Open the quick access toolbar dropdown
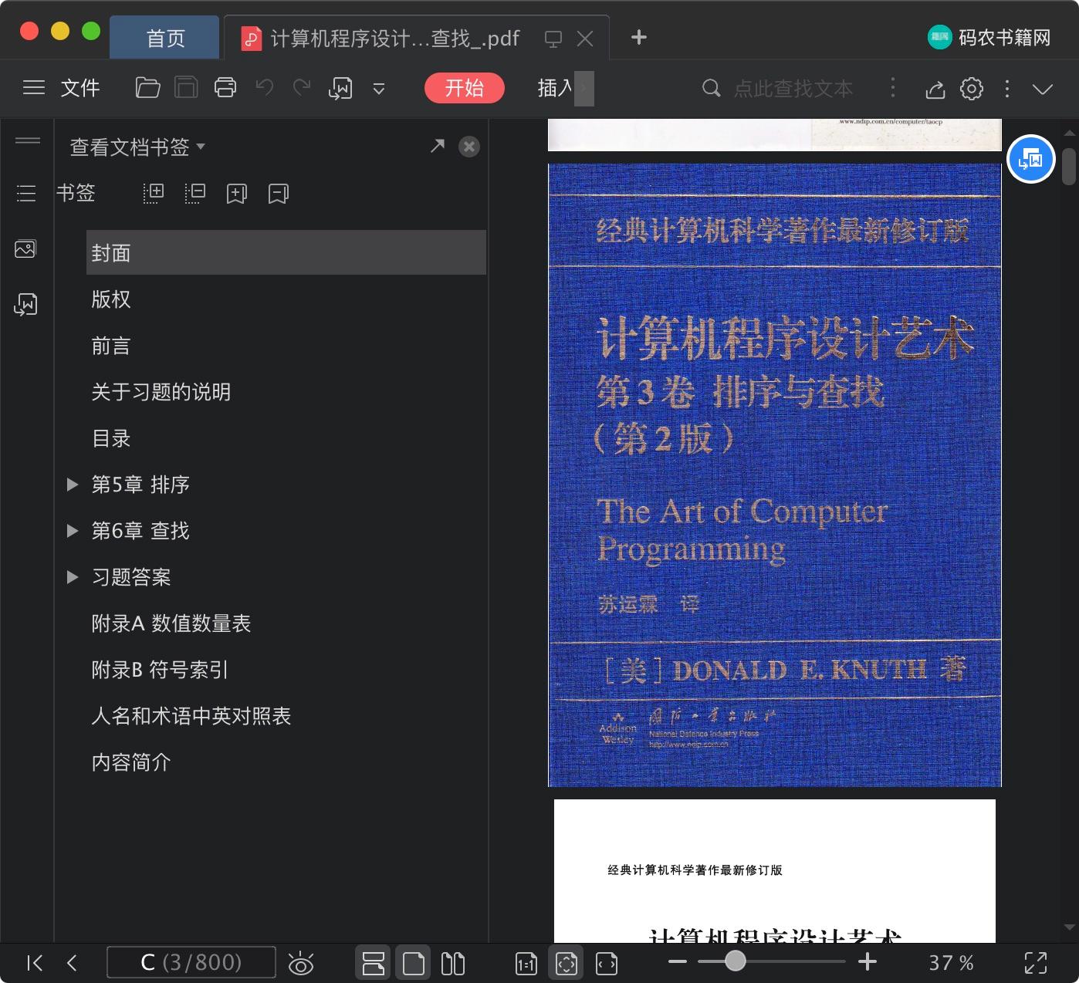Screen dimensions: 1079x983 click(x=379, y=89)
